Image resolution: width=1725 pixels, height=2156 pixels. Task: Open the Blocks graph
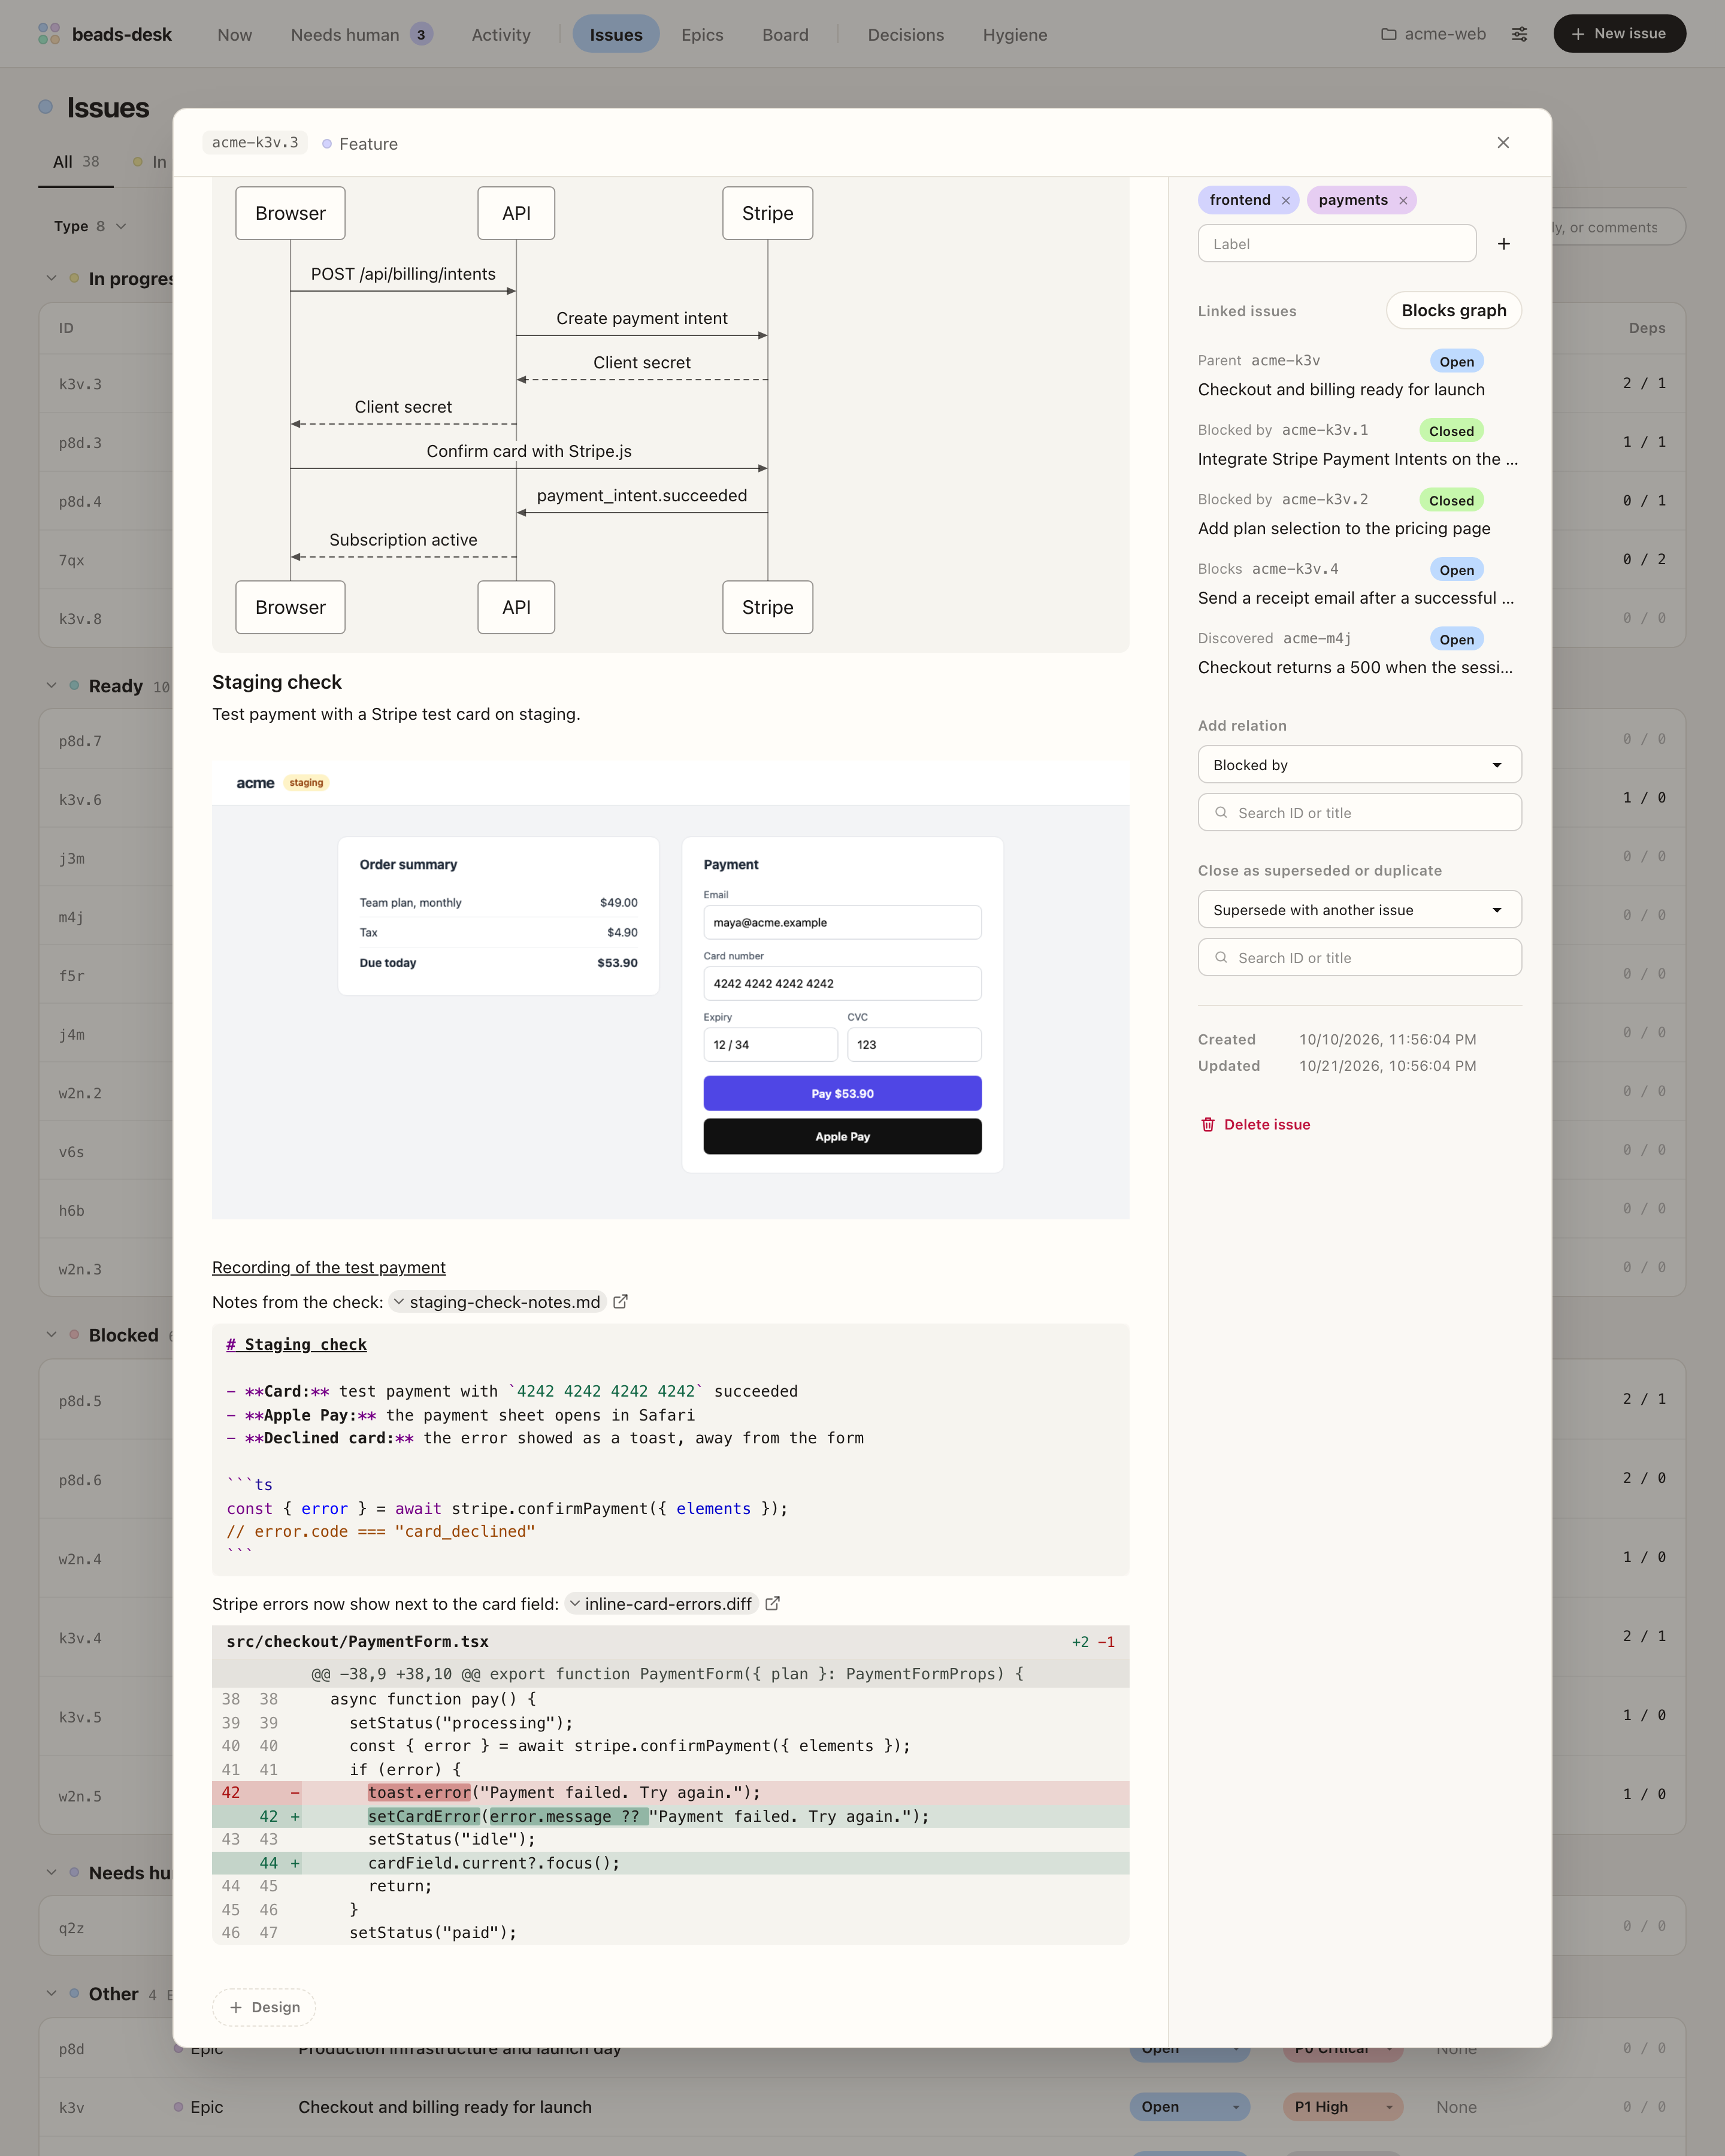point(1453,310)
